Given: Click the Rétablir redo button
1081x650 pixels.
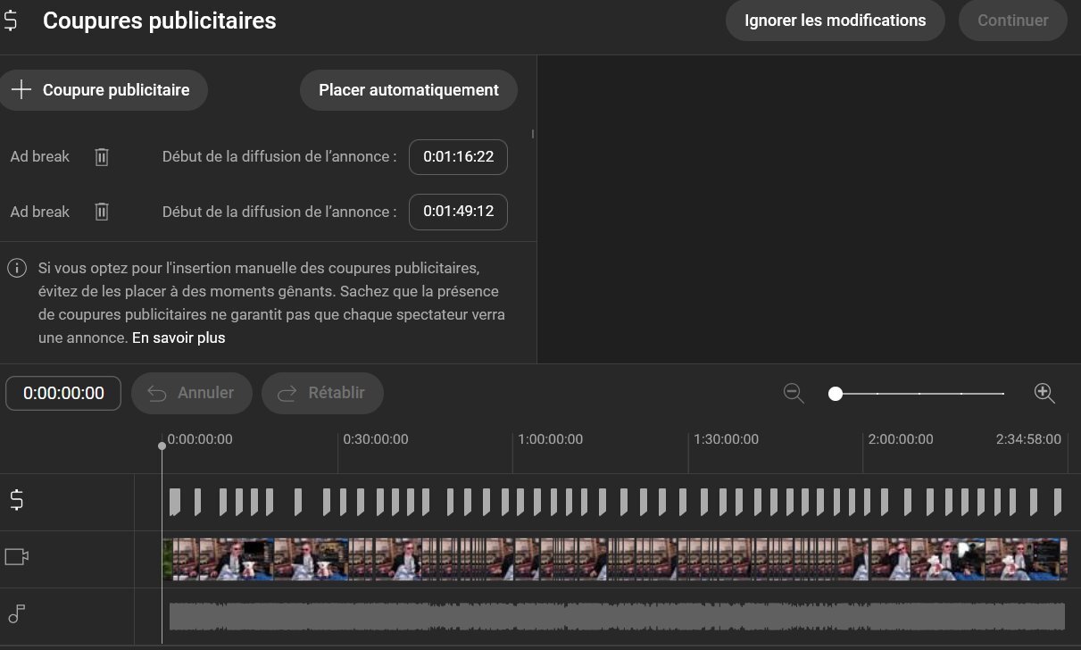Looking at the screenshot, I should (322, 393).
